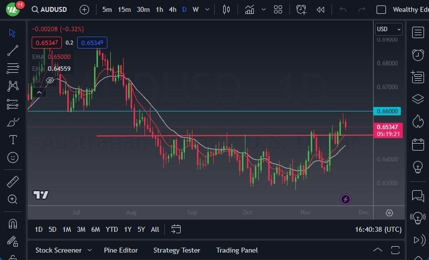Switch to Strategy Tester tab
The width and height of the screenshot is (429, 260).
tap(177, 250)
